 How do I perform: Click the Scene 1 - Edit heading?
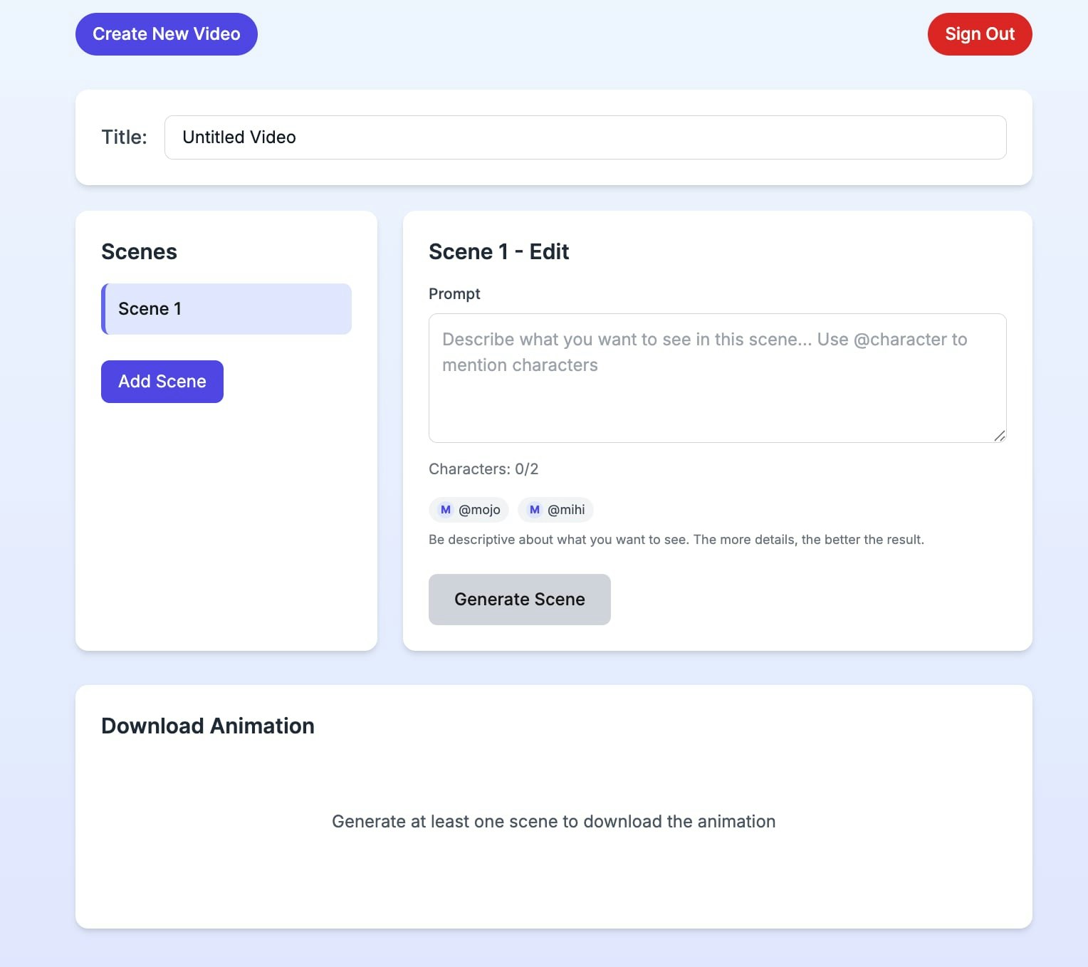click(498, 252)
